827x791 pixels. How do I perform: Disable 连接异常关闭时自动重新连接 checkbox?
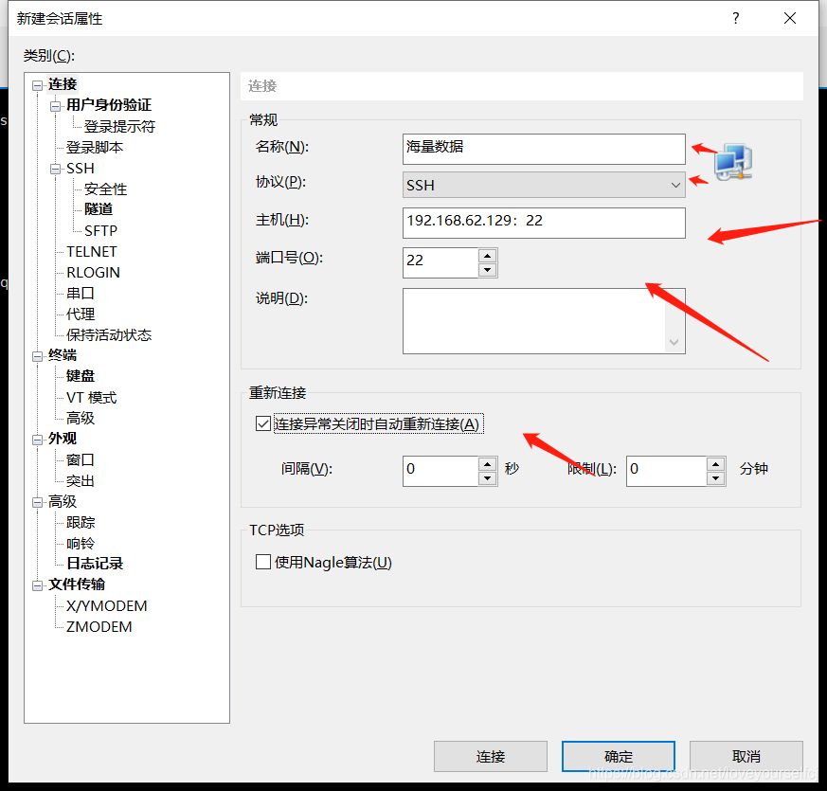click(262, 423)
